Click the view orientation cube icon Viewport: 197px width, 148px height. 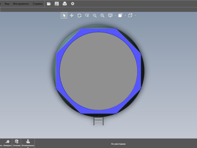[131, 15]
